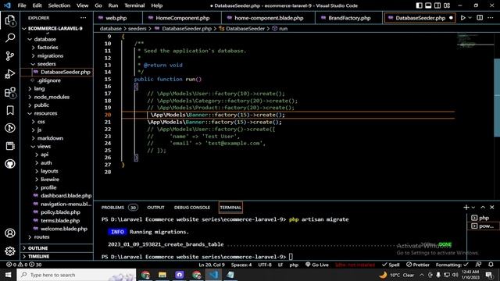Toggle the bottom panel layout icon
Image resolution: width=500 pixels, height=281 pixels.
428,5
